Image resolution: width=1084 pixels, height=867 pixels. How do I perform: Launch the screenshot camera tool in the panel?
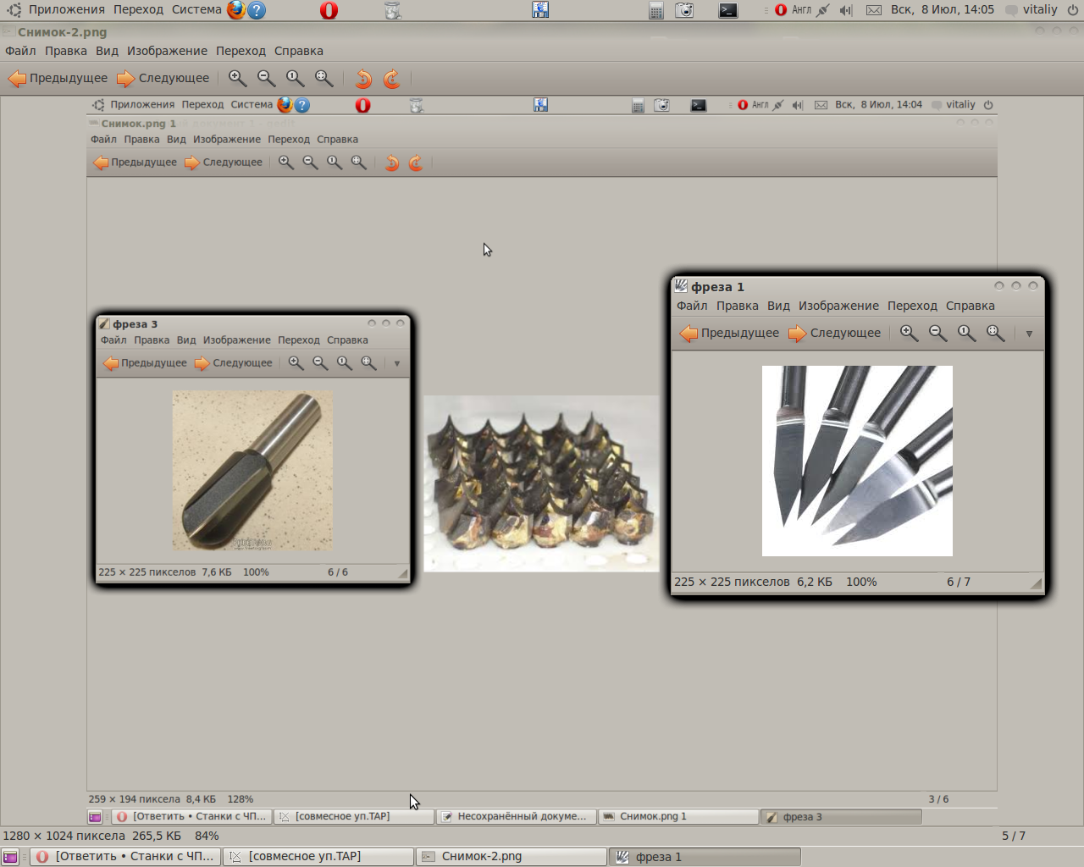(x=684, y=10)
